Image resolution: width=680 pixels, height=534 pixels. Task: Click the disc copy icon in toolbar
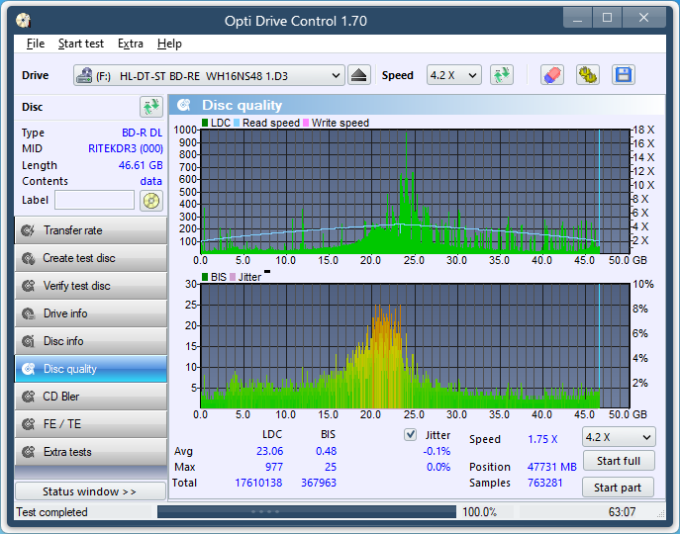click(588, 75)
